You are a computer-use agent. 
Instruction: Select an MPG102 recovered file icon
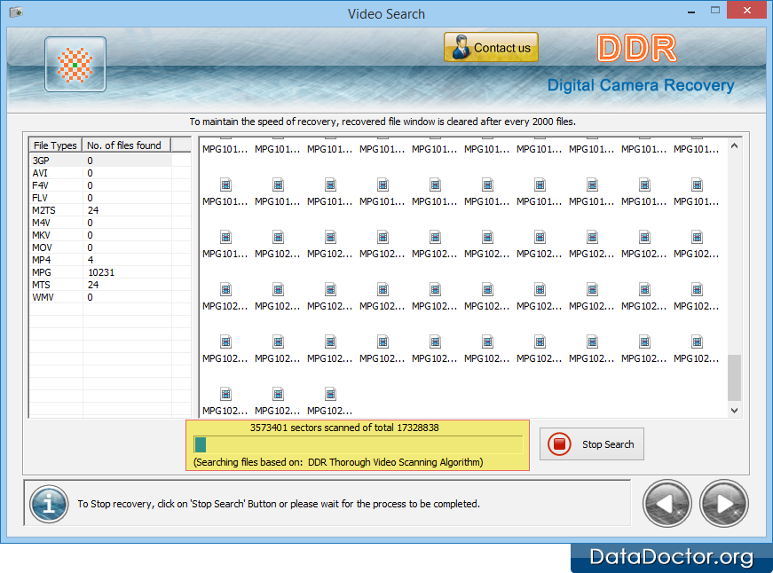pos(277,238)
